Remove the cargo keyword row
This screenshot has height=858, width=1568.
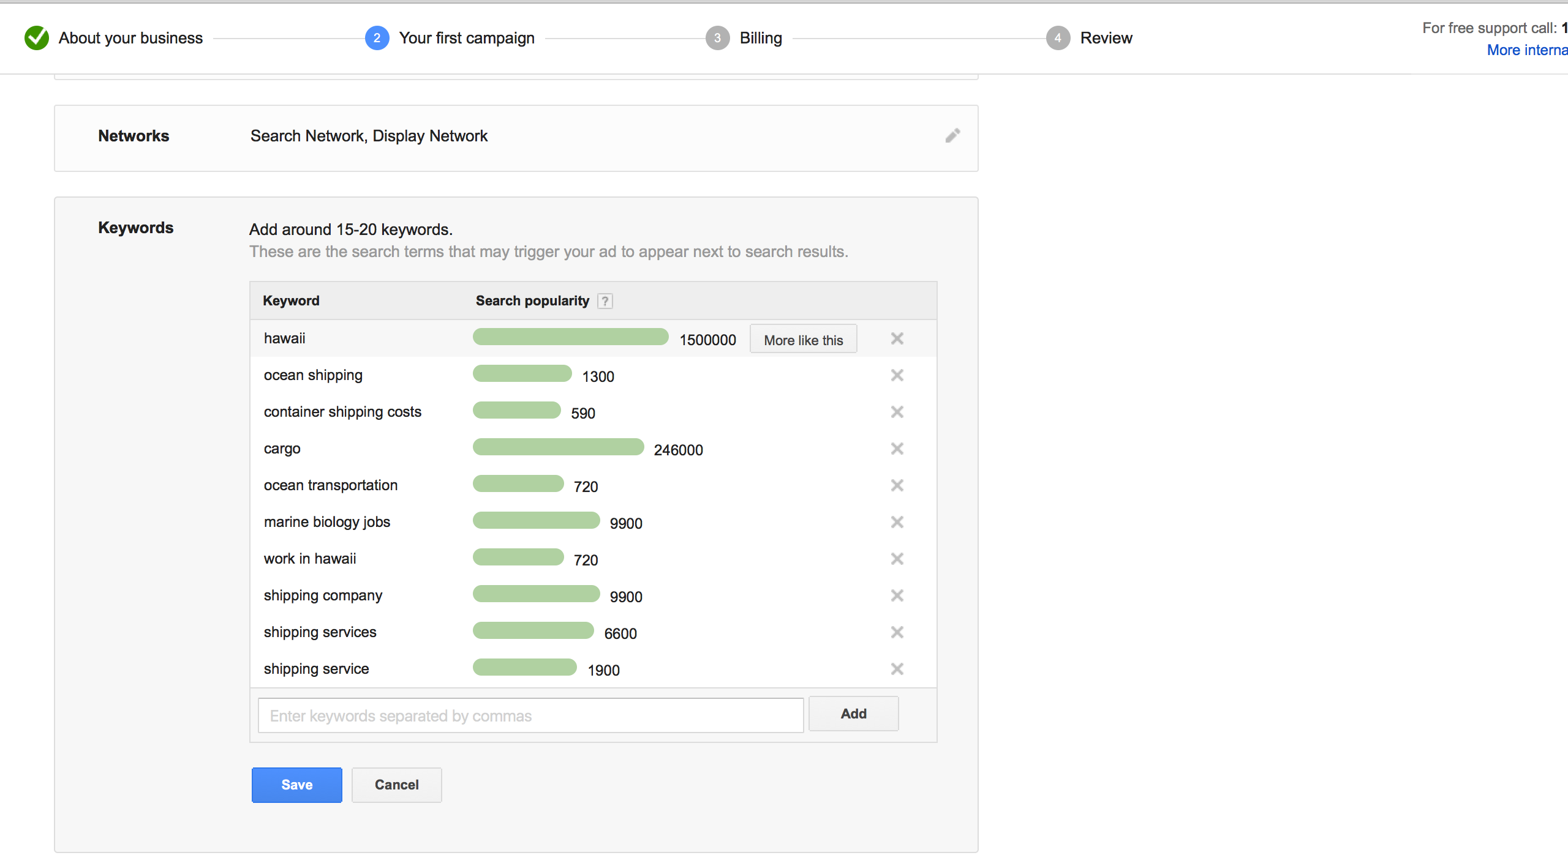pyautogui.click(x=897, y=449)
